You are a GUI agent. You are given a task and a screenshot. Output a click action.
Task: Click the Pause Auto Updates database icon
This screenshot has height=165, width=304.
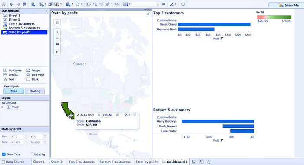click(x=68, y=4)
